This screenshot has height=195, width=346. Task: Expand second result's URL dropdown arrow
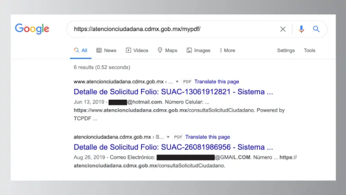point(168,137)
